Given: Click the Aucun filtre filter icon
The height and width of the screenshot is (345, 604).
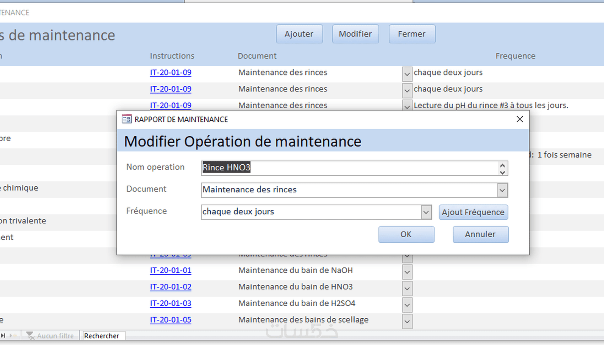Looking at the screenshot, I should coord(30,335).
